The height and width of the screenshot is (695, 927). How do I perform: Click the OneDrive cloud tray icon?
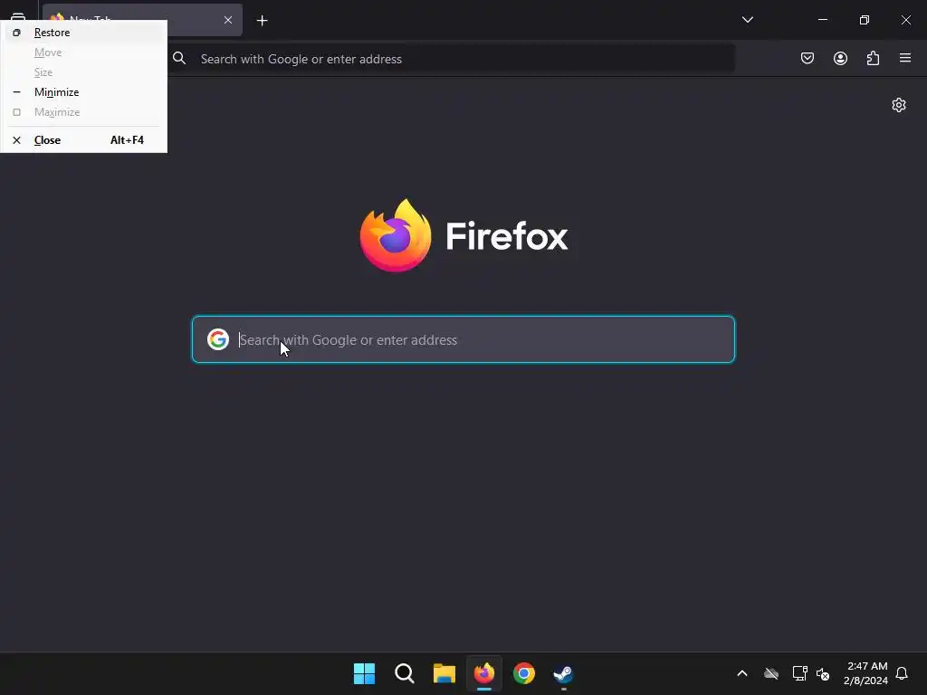[x=771, y=673]
